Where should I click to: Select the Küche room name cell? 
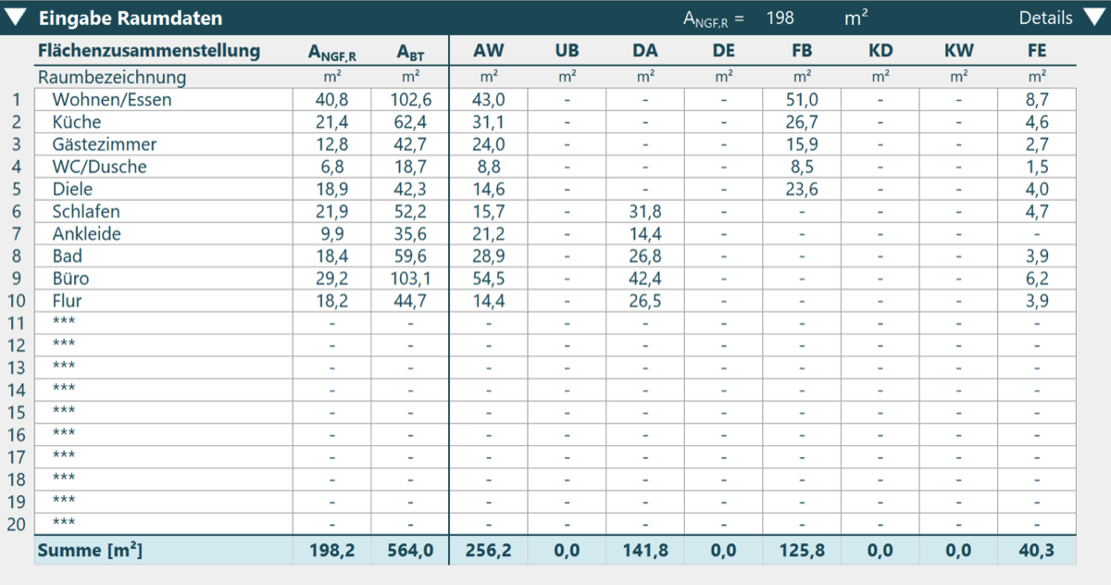click(164, 122)
